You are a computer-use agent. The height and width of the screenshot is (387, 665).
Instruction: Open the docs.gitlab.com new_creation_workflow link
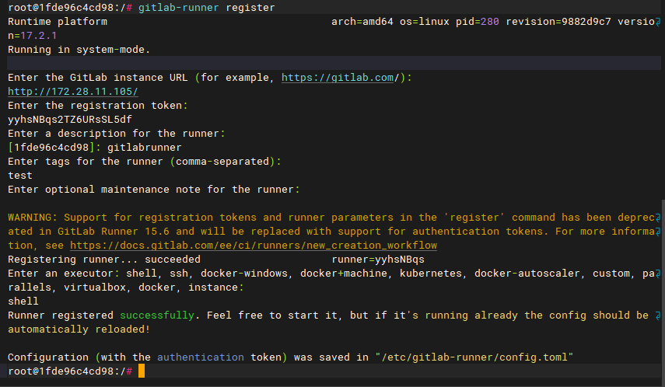(254, 246)
